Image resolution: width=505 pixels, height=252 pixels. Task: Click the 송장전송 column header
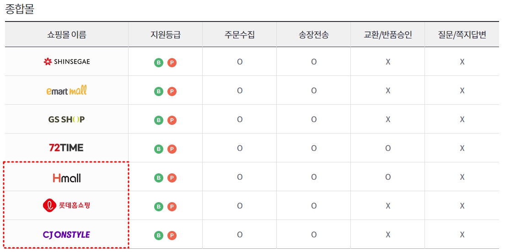pos(314,35)
